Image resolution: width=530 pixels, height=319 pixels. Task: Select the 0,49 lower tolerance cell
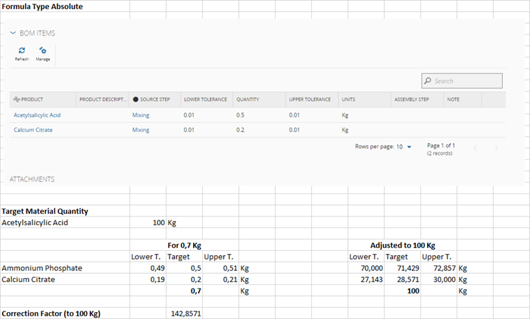pyautogui.click(x=148, y=268)
